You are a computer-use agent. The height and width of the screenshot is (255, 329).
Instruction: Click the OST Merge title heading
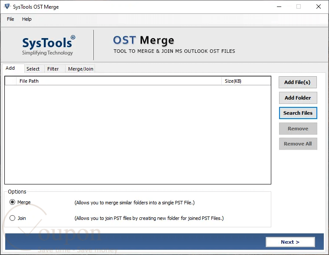[x=144, y=40]
